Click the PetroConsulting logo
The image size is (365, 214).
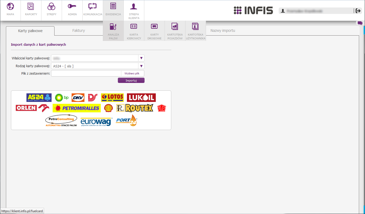61,121
